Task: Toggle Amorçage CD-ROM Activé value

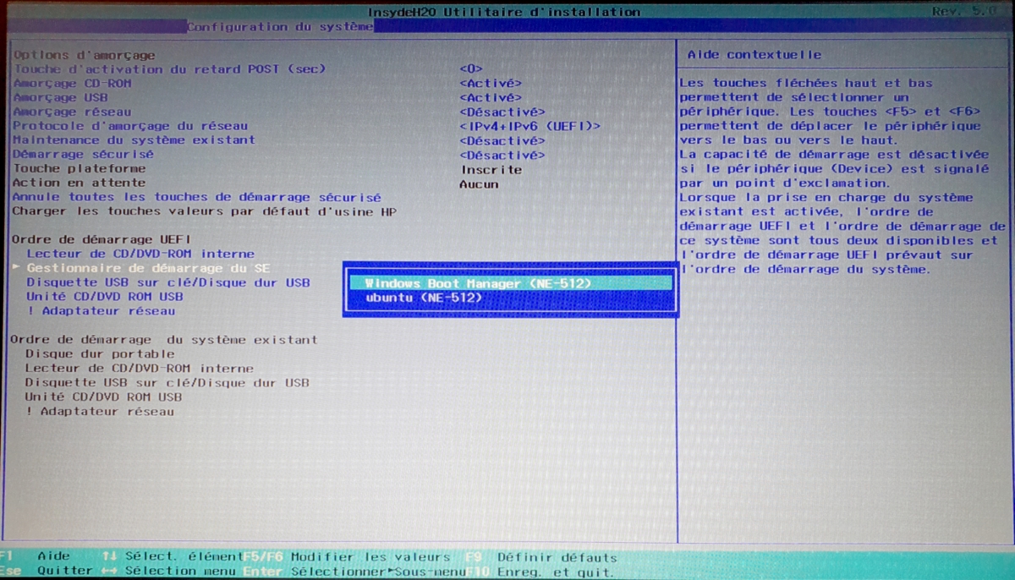Action: 491,83
